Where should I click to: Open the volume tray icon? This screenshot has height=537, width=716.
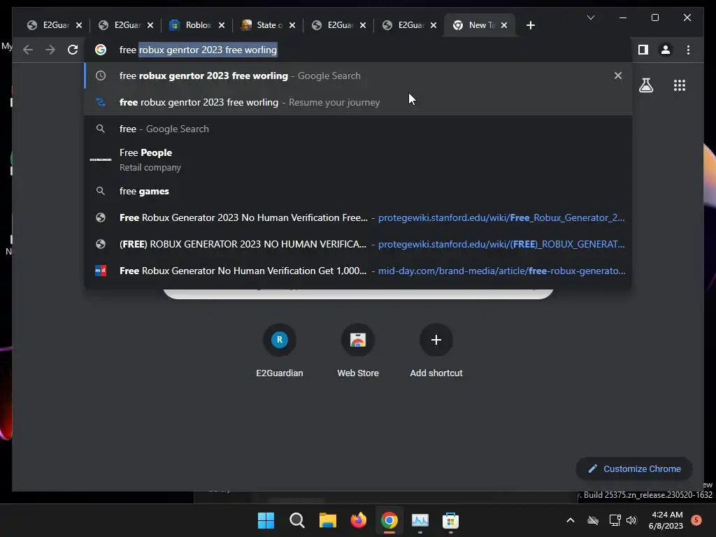pos(631,520)
